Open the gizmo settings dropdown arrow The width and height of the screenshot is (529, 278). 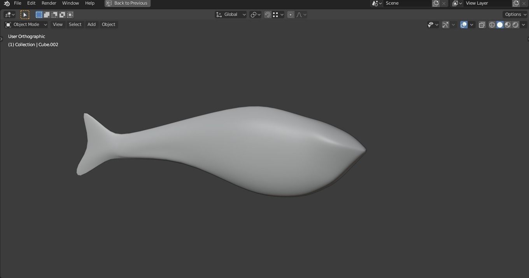(x=453, y=25)
